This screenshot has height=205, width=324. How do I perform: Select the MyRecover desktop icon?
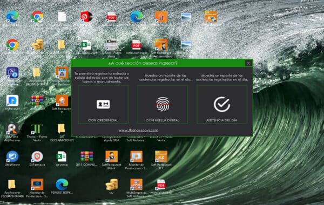[12, 102]
